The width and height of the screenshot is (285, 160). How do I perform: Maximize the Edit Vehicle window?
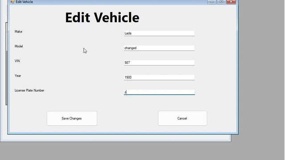(221, 2)
